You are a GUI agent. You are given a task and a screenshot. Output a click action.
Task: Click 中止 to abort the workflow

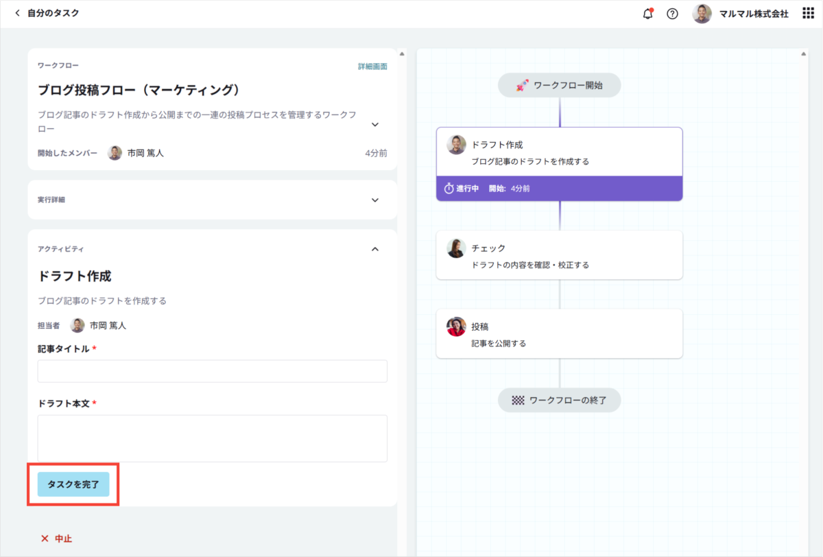coord(63,538)
